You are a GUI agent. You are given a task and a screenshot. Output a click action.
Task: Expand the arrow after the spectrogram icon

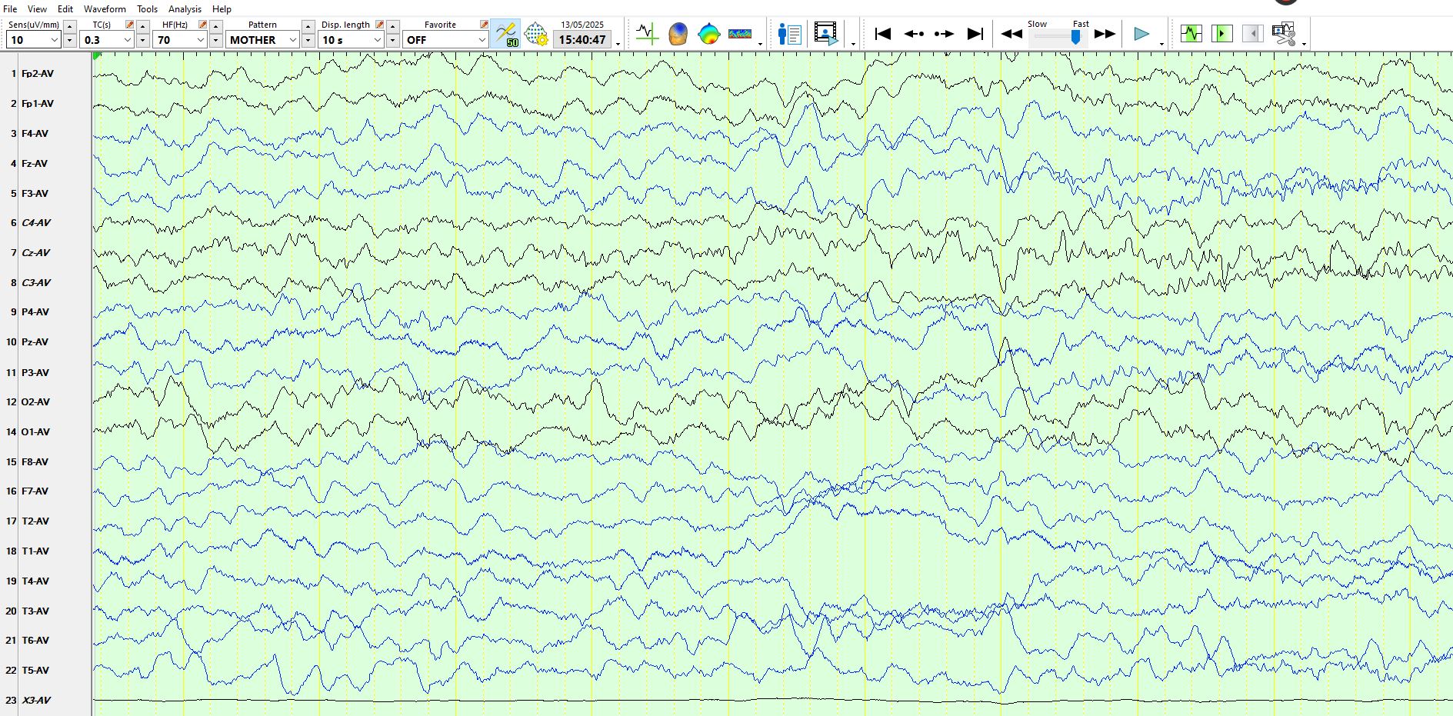(760, 44)
